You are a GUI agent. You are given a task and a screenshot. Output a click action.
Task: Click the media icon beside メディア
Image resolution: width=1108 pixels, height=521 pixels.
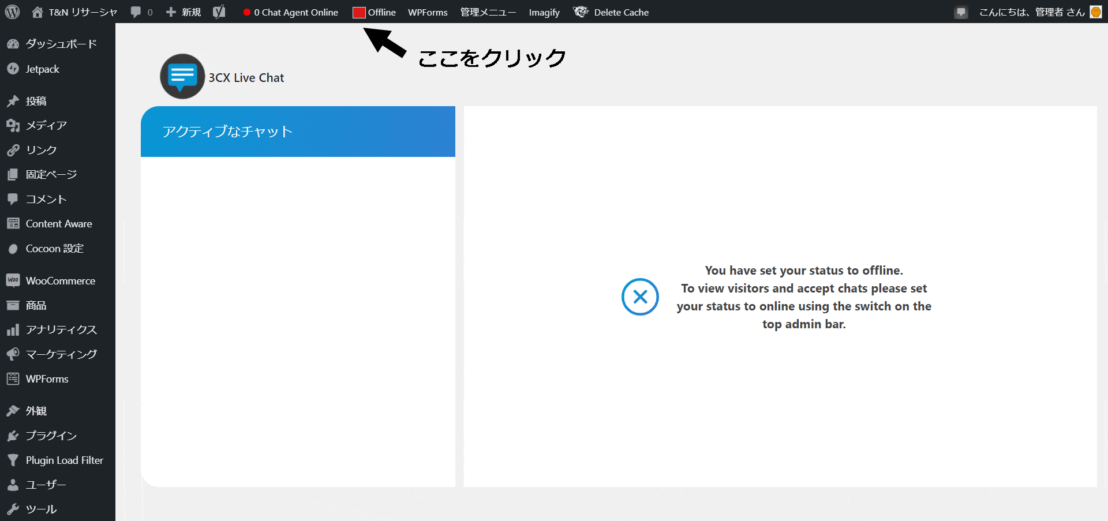[13, 125]
